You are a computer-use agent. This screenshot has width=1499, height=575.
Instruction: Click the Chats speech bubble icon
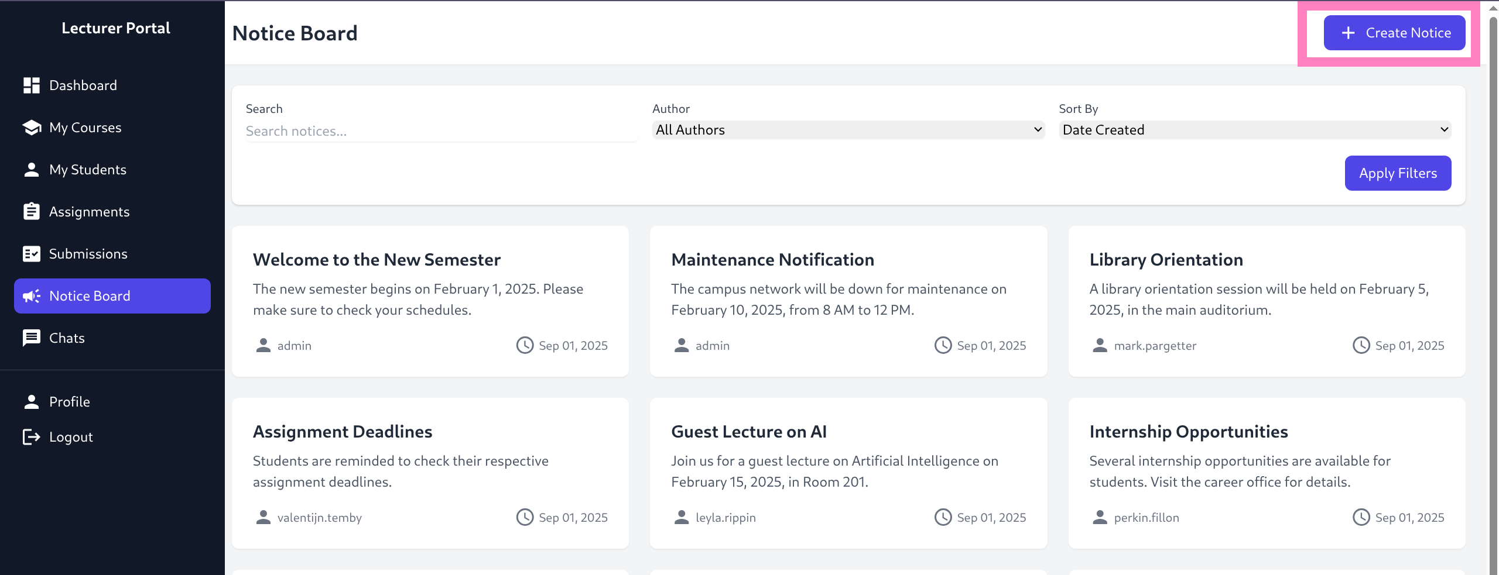[32, 338]
